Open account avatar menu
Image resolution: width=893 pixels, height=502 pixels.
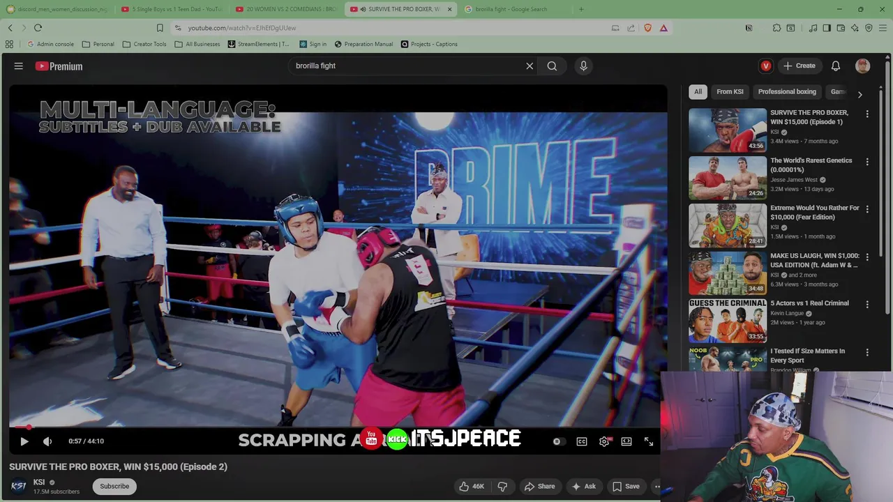tap(863, 66)
